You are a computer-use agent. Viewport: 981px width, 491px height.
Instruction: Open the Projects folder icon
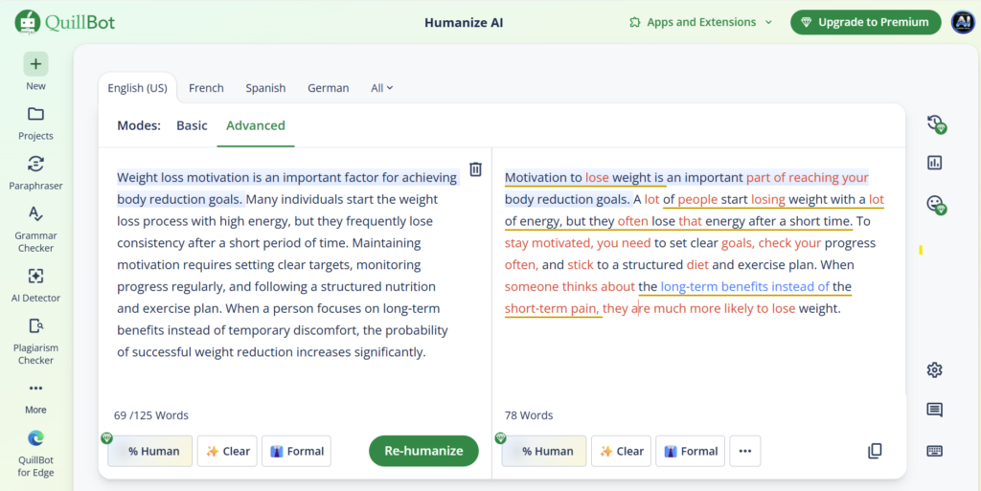tap(35, 115)
